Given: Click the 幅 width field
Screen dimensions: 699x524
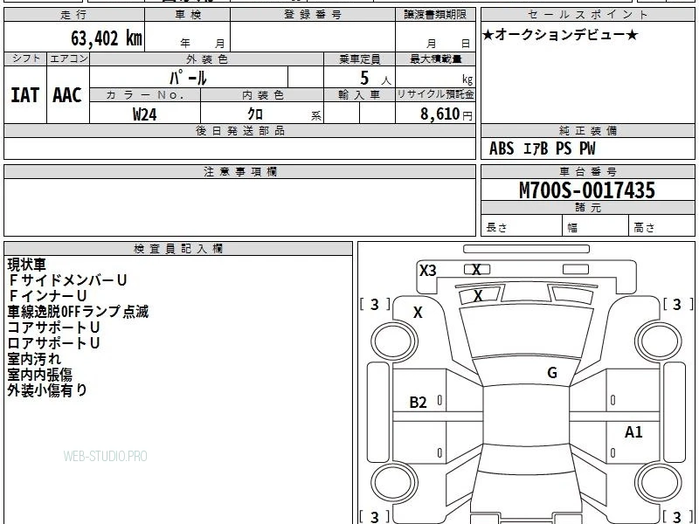Looking at the screenshot, I should tap(596, 225).
